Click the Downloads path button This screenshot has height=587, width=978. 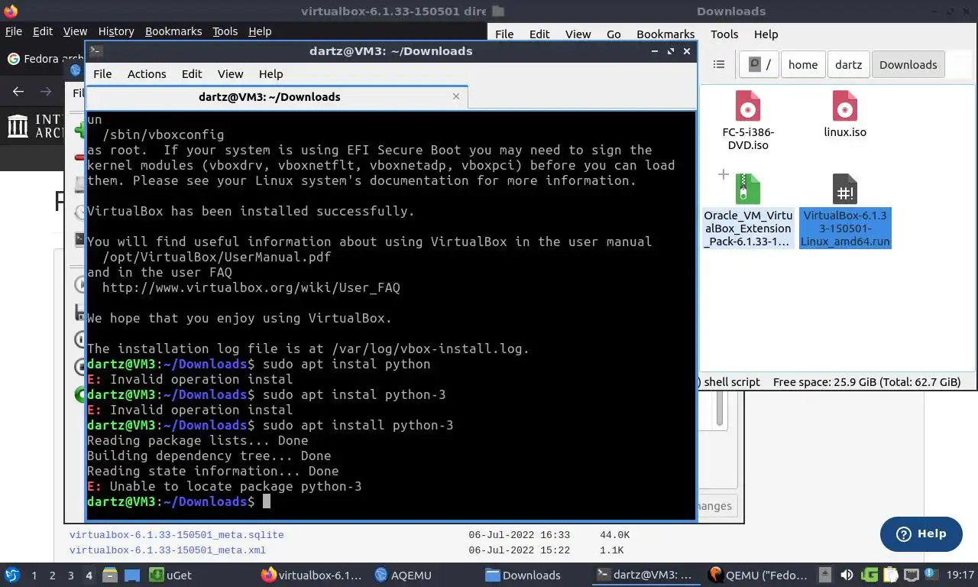[908, 64]
